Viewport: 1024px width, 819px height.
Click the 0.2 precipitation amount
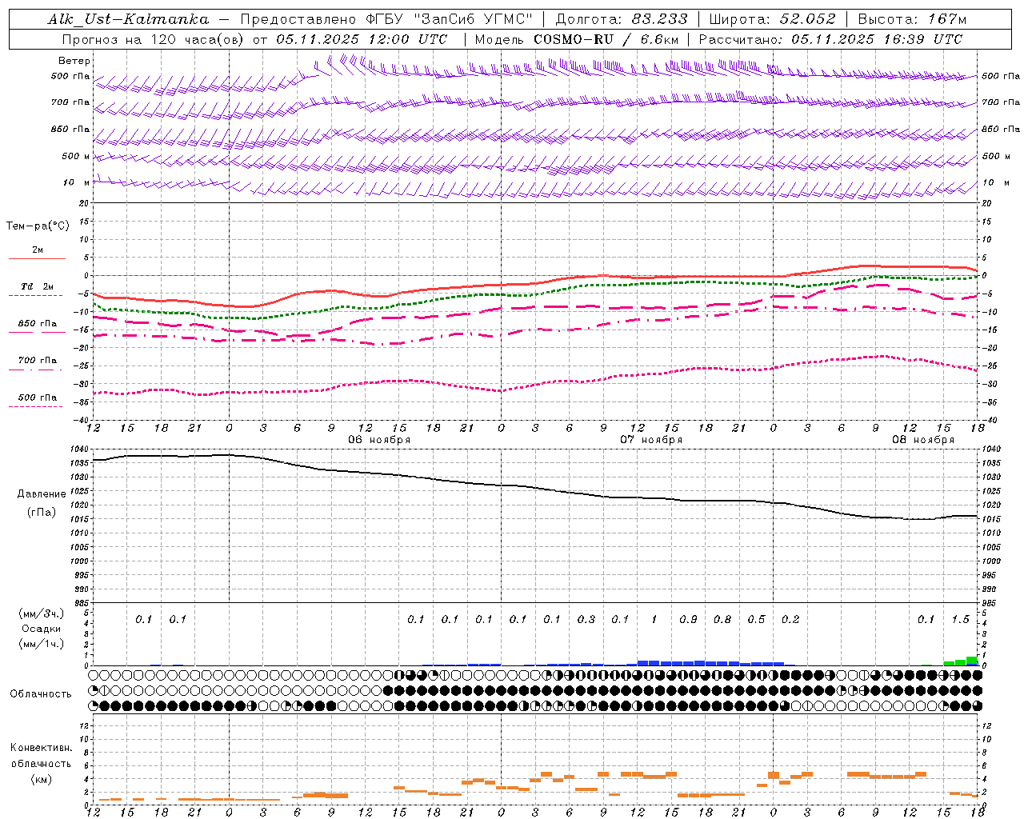(x=790, y=620)
